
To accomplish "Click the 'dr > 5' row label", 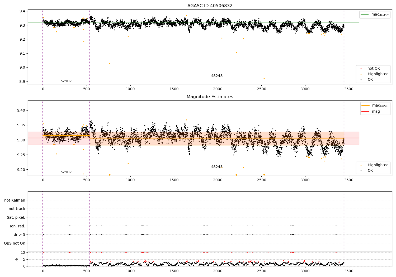I will 20,235.
